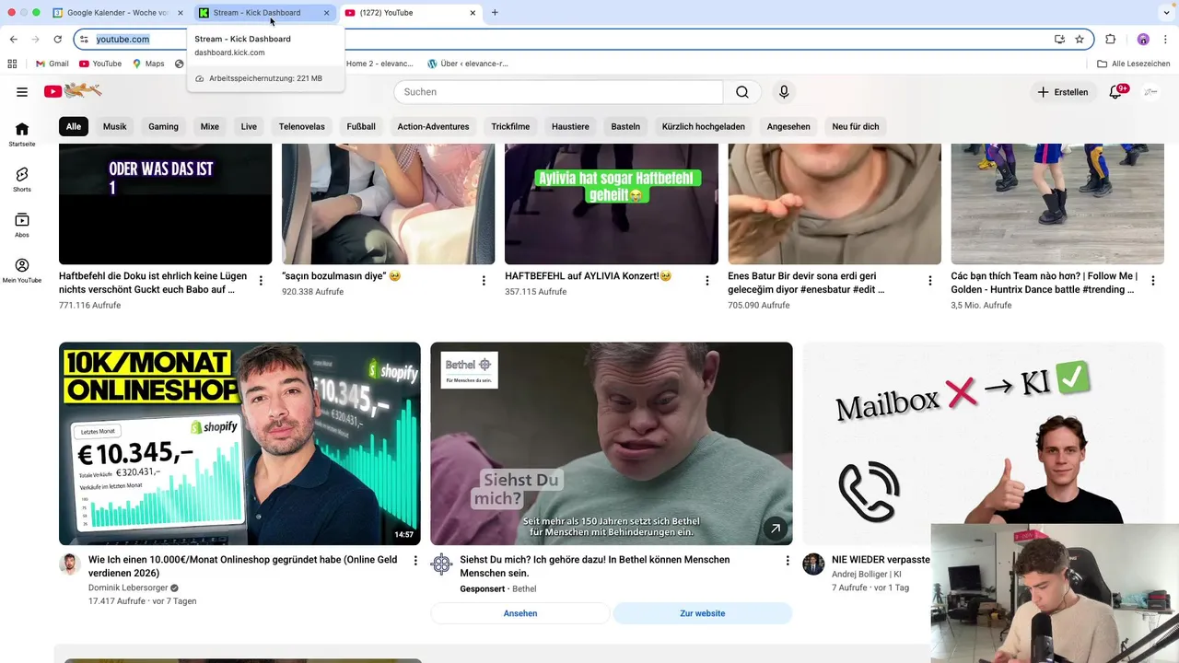Open the Über elevance bookmark
This screenshot has height=663, width=1179.
(468, 64)
